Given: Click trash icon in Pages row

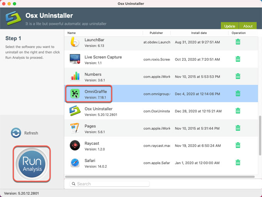Looking at the screenshot, I should click(238, 128).
